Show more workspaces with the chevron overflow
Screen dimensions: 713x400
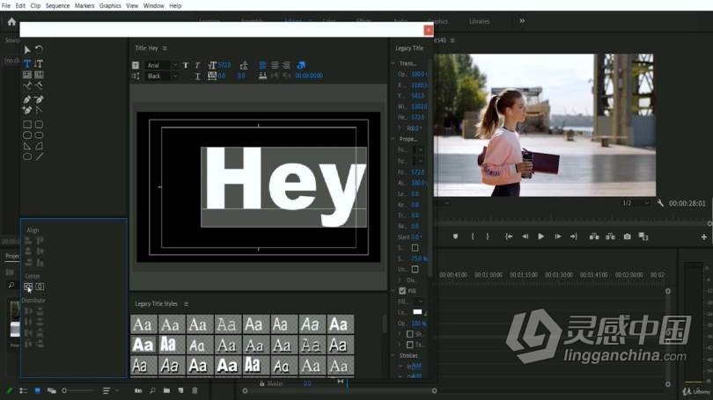[x=522, y=21]
